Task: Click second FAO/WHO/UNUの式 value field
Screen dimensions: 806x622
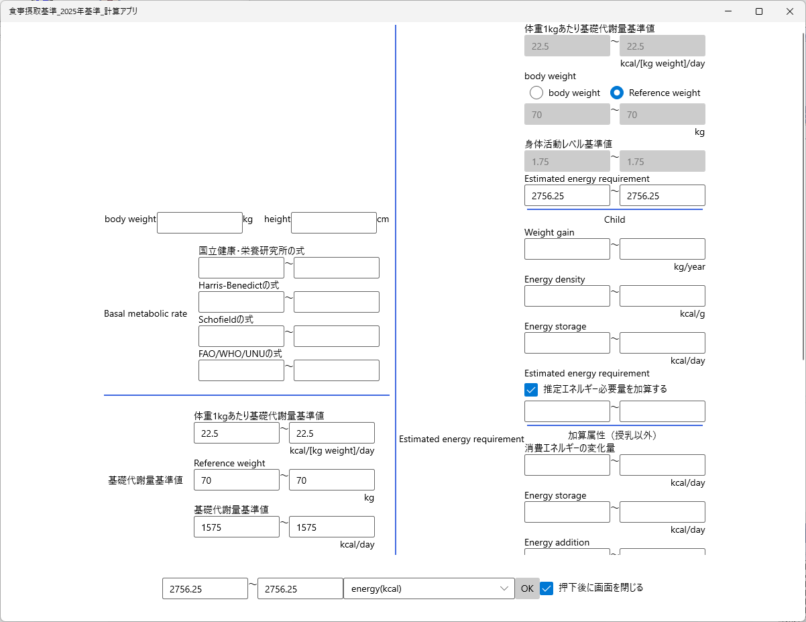Action: pos(337,370)
